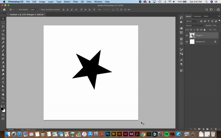Select the Polygon 1 layer thumbnail
Screen dimensions: 221x138
[192, 35]
